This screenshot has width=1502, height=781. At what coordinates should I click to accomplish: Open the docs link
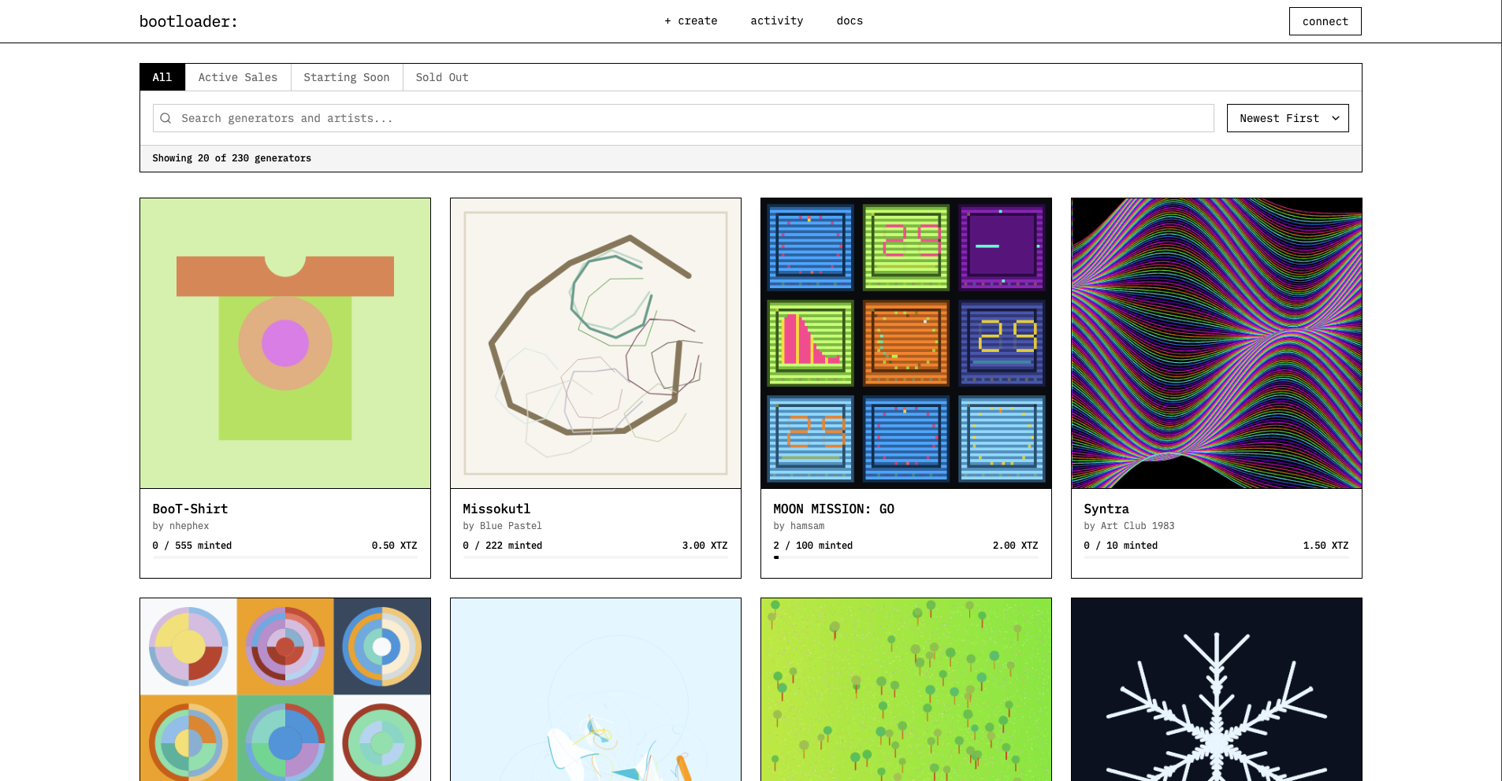coord(850,20)
